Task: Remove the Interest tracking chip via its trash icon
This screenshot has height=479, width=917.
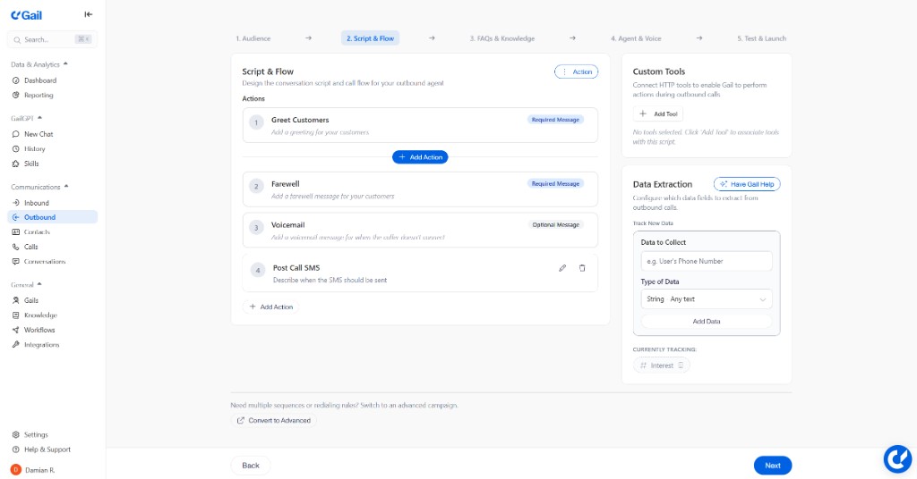Action: click(x=681, y=366)
